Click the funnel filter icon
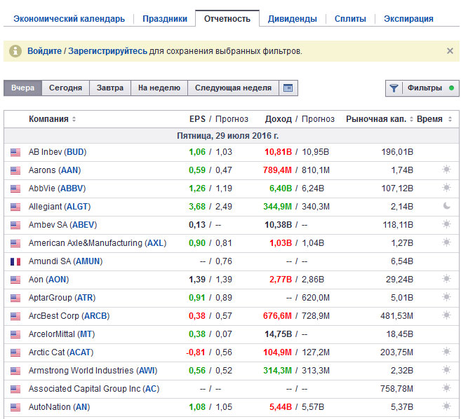461x419 pixels. click(x=394, y=88)
